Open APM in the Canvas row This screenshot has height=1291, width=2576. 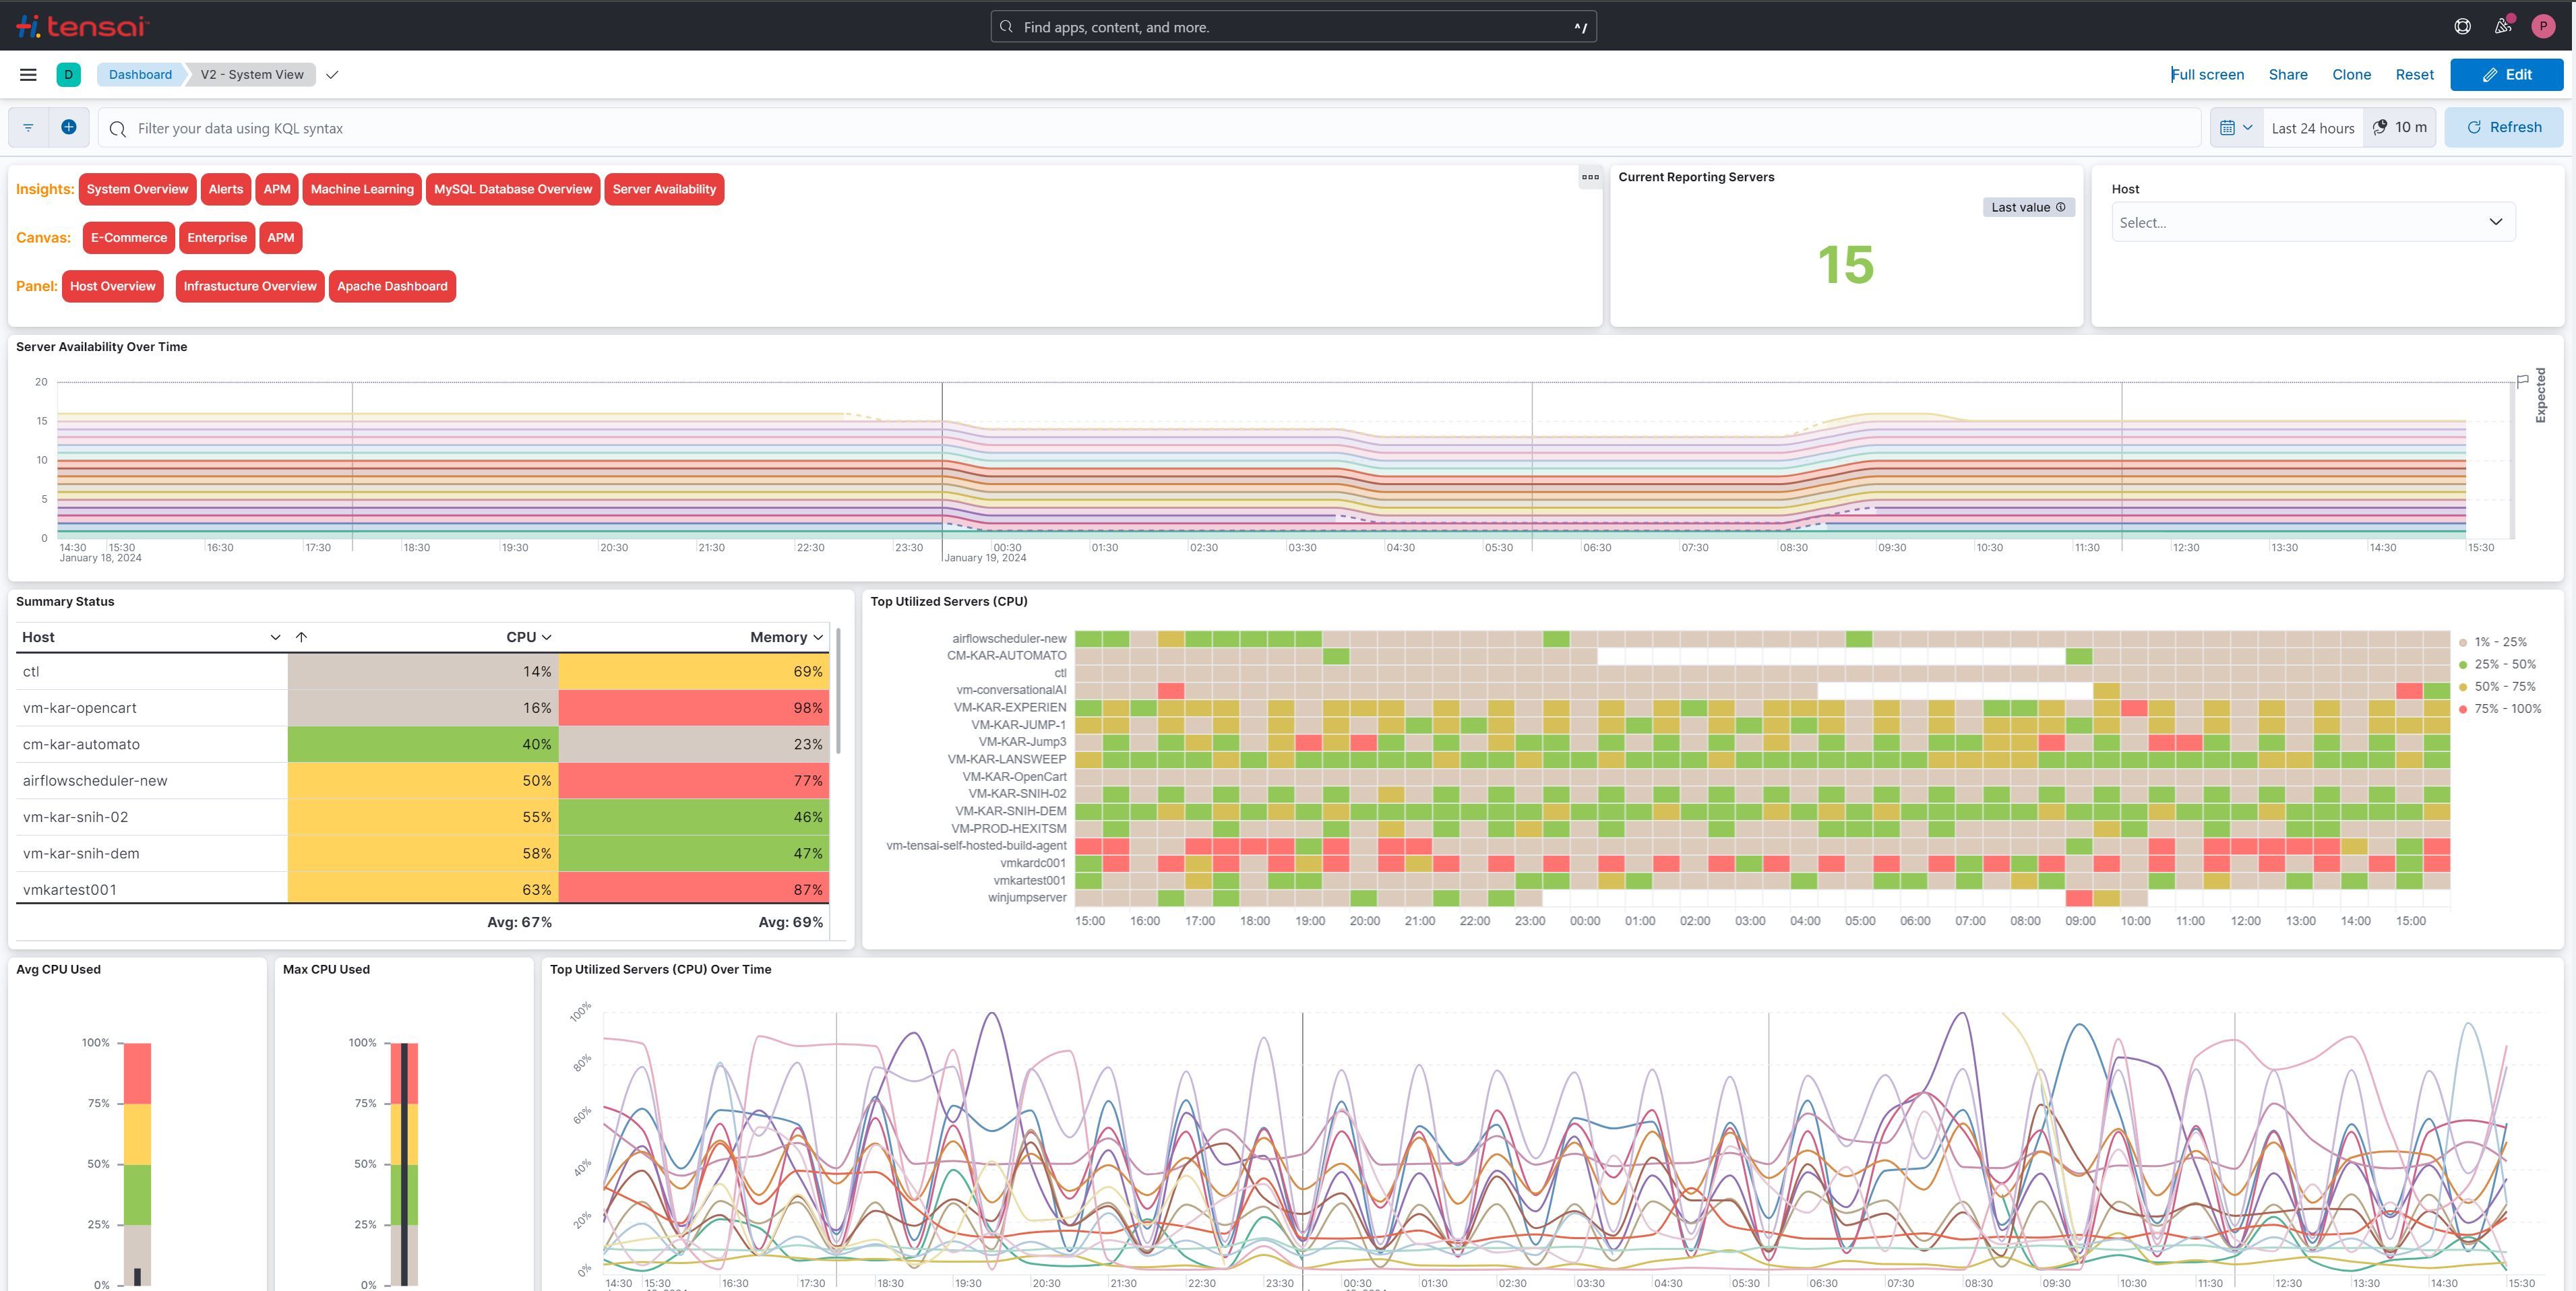pyautogui.click(x=281, y=238)
